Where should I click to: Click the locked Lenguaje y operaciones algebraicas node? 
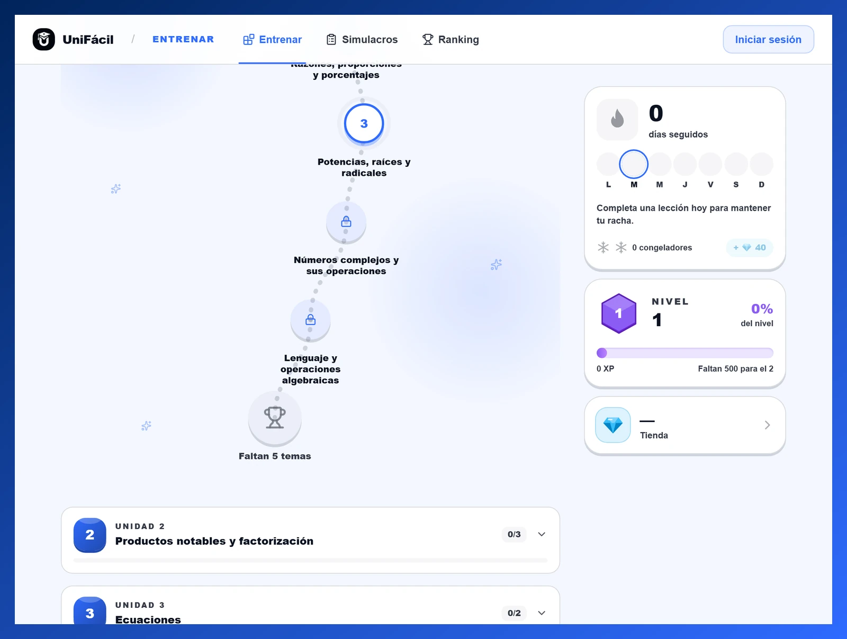[x=311, y=320]
